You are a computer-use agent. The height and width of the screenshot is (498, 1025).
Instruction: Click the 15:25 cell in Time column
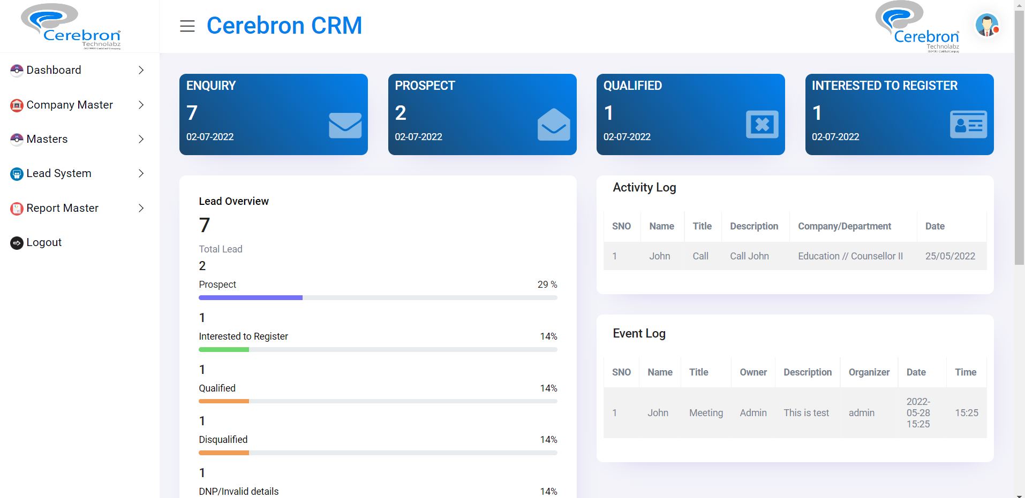point(967,413)
